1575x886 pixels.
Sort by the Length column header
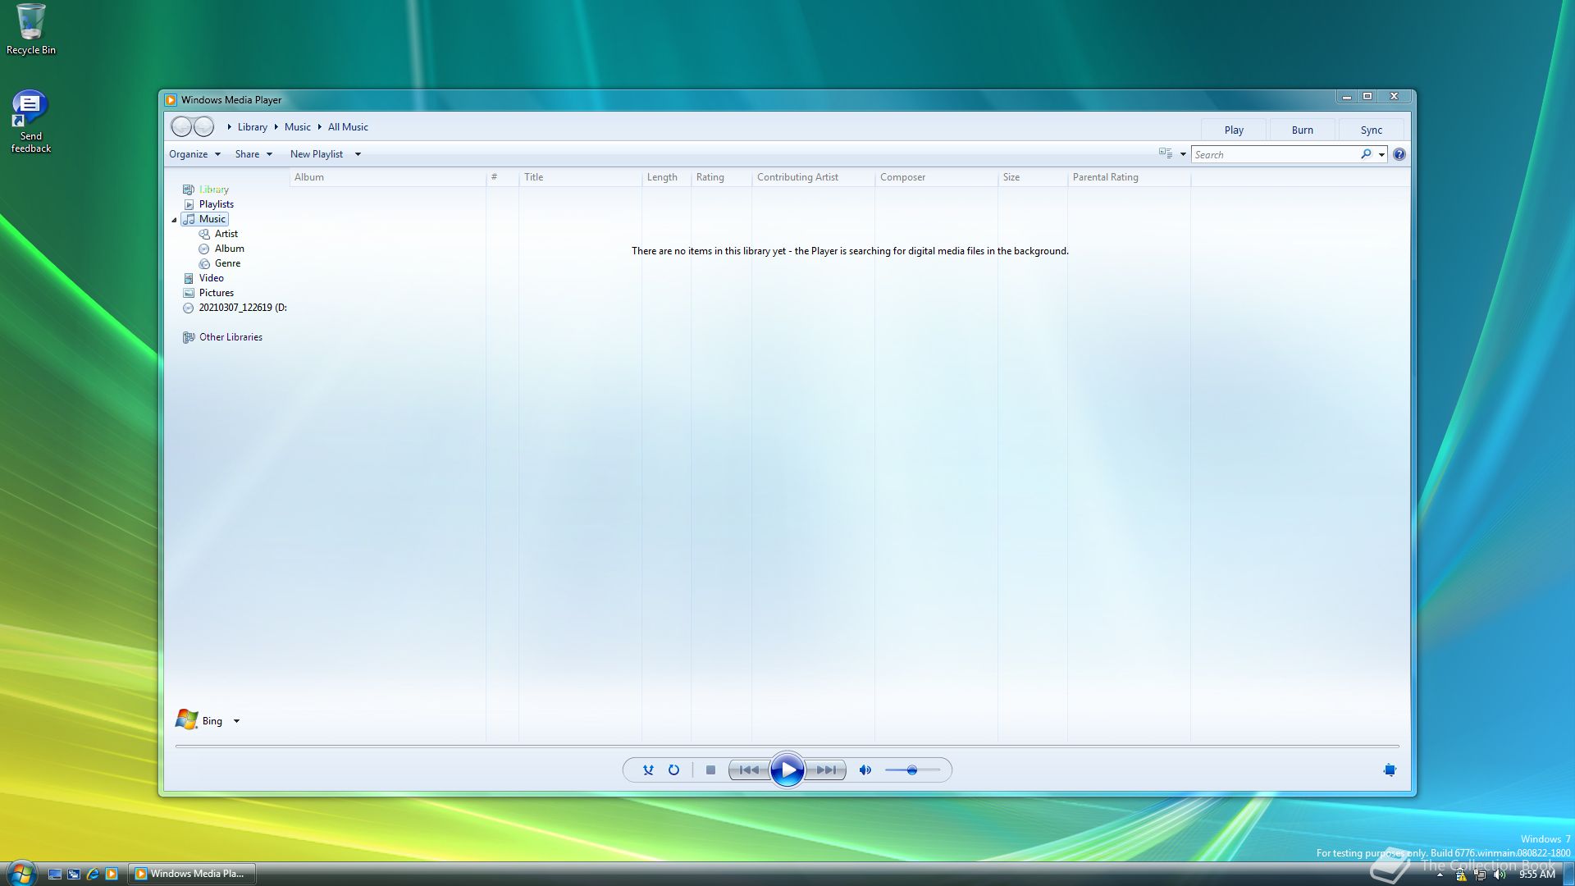tap(666, 177)
